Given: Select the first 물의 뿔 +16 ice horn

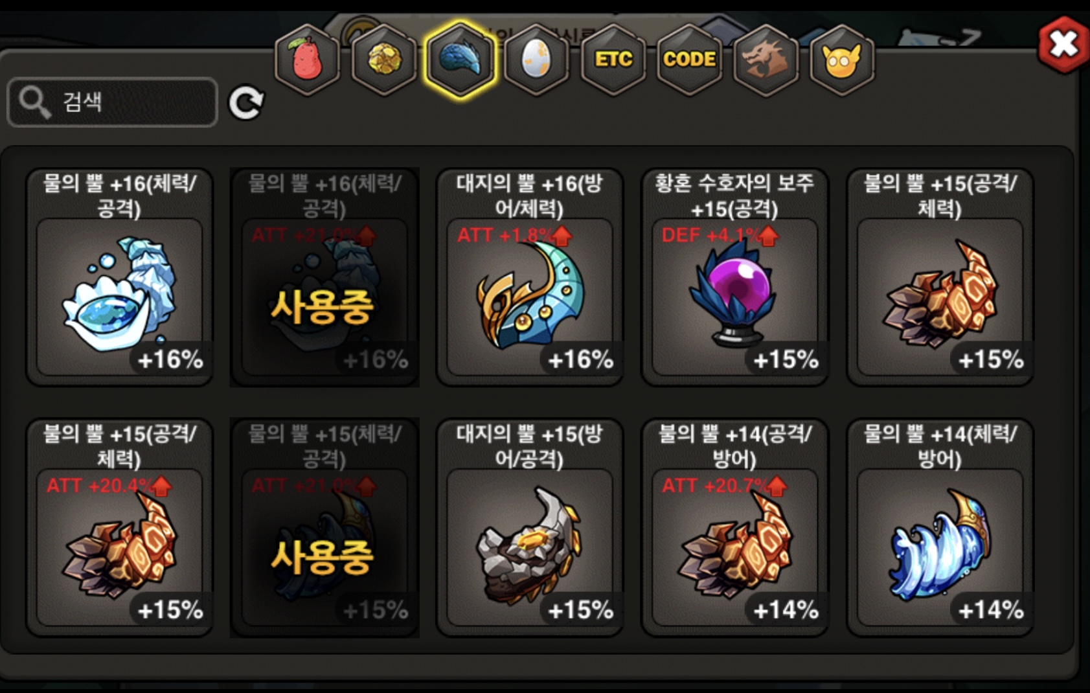Looking at the screenshot, I should point(120,277).
